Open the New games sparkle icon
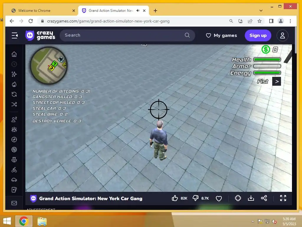The height and width of the screenshot is (227, 302). [14, 74]
